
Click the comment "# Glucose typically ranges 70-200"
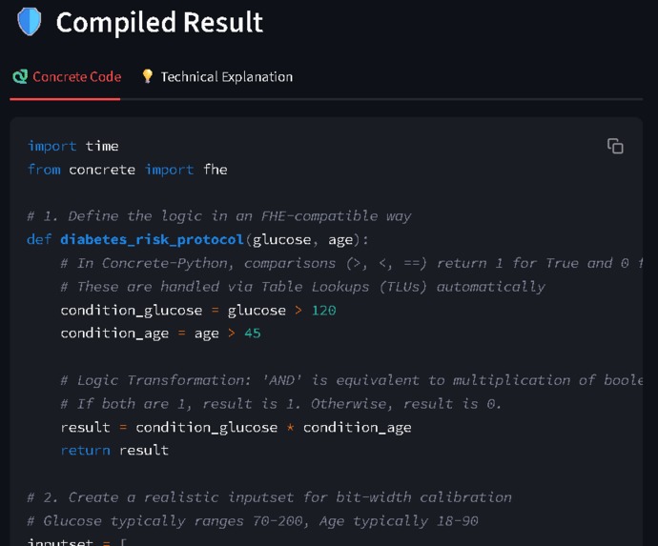click(x=253, y=521)
